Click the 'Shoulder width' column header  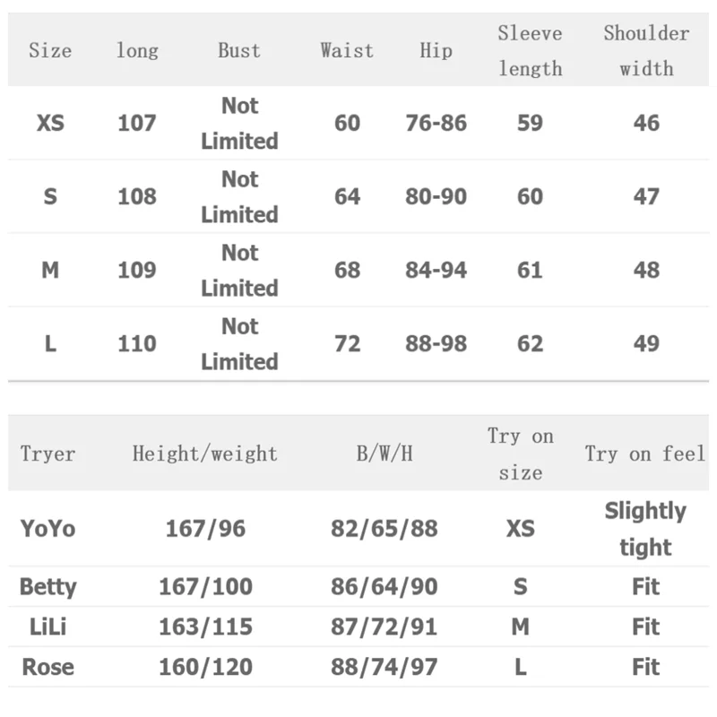pos(646,50)
